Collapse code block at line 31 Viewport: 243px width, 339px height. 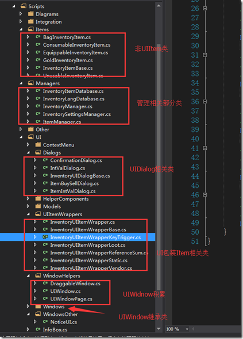pyautogui.click(x=205, y=55)
